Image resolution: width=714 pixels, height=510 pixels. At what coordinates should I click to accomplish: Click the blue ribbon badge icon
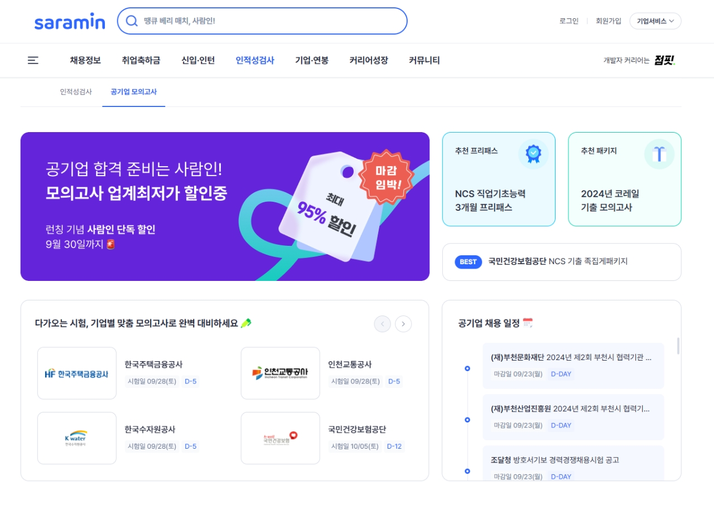(x=533, y=154)
